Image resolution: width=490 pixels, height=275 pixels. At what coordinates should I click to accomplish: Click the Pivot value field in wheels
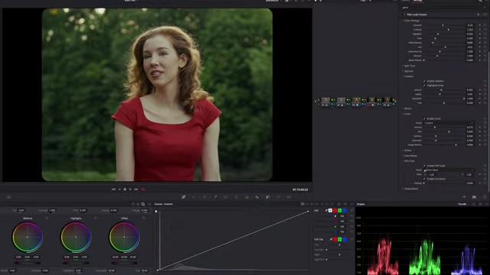click(x=83, y=211)
